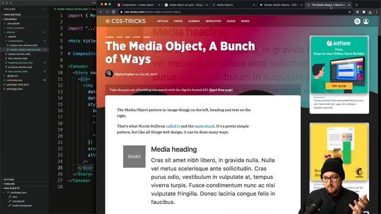Close the 'Recipe: Media objects' tab
This screenshot has height=214, width=381.
302,5
